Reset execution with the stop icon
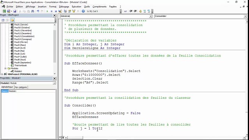This screenshot has height=140, width=249. [x=56, y=11]
